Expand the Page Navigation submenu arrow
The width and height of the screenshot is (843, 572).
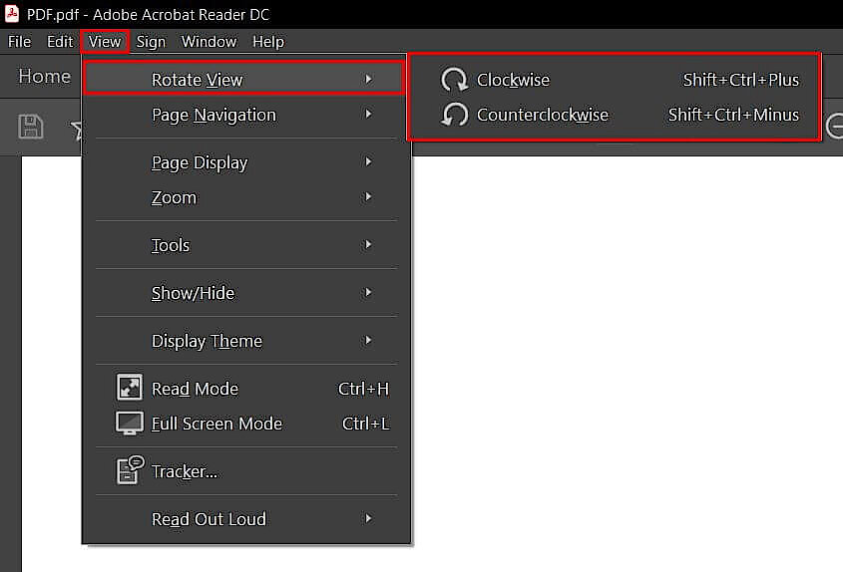(x=368, y=115)
